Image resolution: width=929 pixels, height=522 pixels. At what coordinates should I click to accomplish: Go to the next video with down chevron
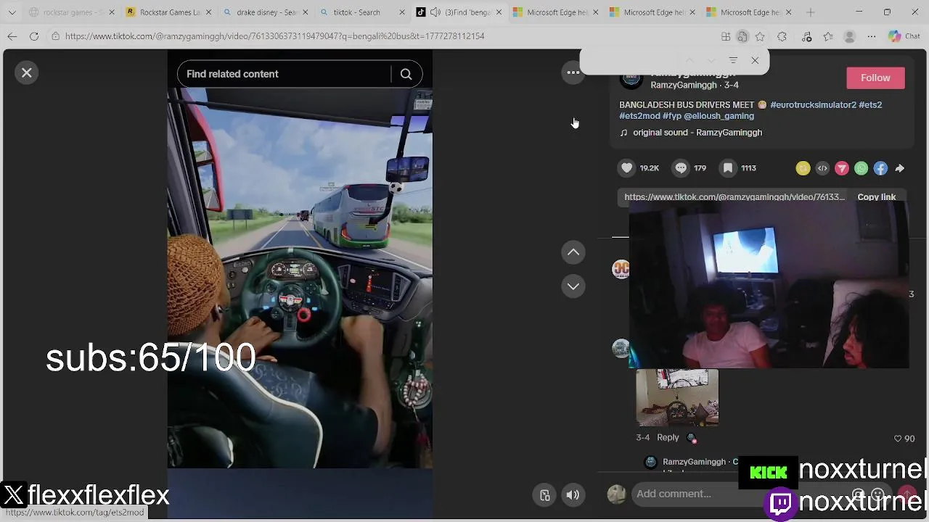click(x=573, y=286)
